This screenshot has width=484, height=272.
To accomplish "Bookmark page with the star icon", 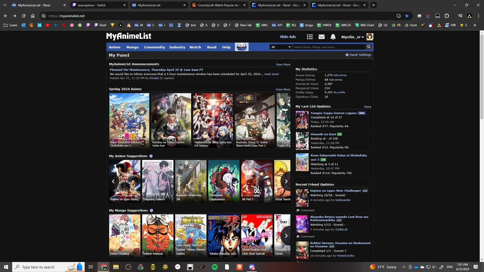I will tap(407, 16).
